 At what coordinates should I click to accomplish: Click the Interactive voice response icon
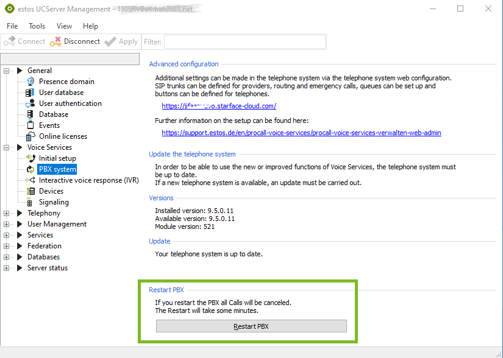tap(30, 180)
